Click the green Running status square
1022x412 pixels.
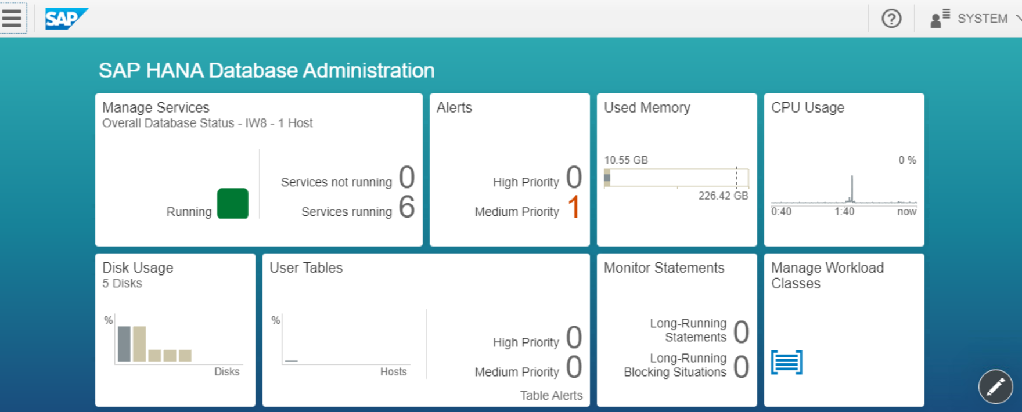233,204
